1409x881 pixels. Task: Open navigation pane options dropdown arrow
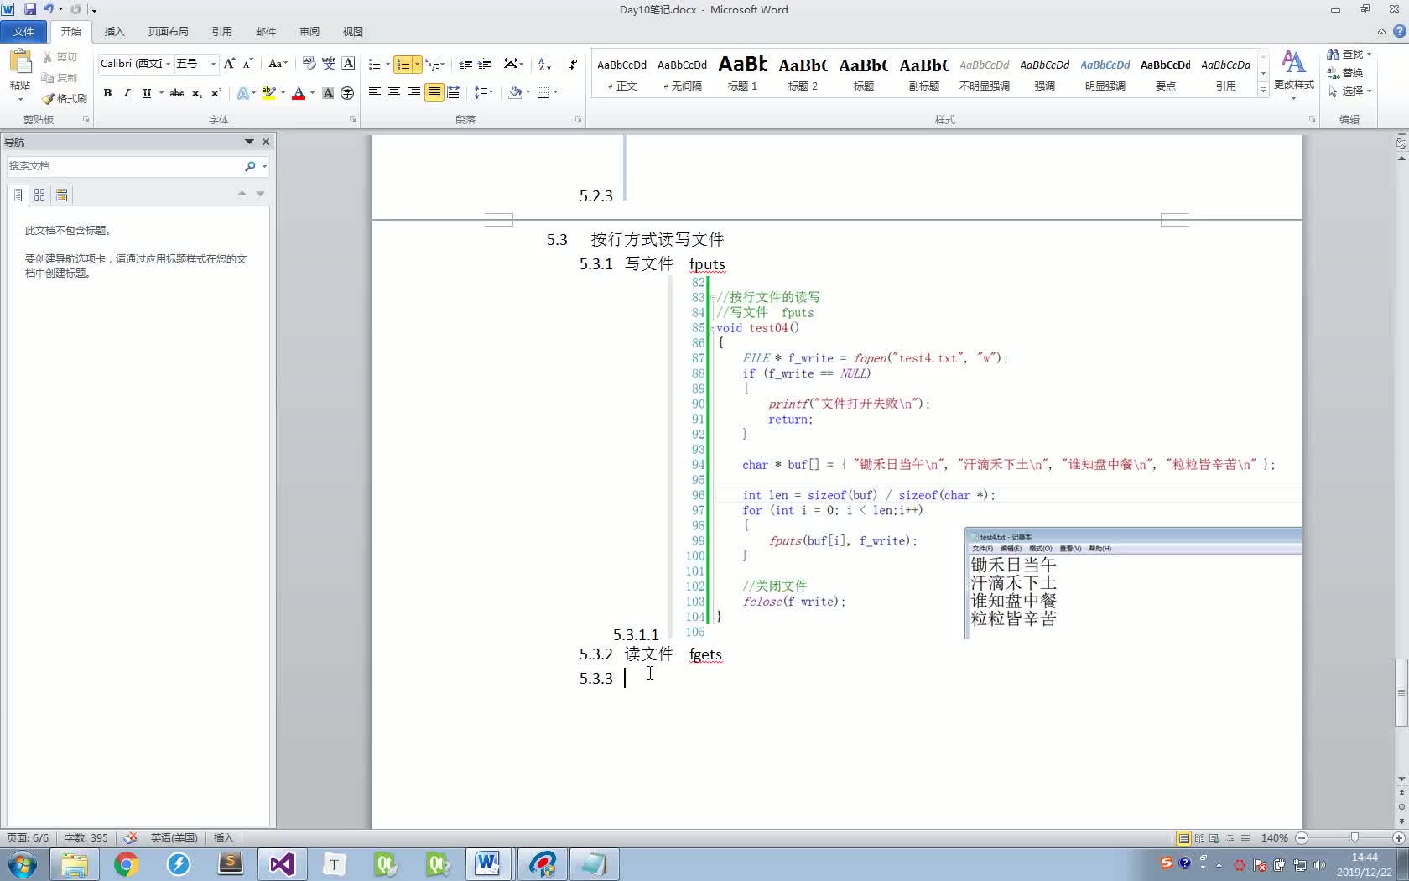pyautogui.click(x=249, y=142)
